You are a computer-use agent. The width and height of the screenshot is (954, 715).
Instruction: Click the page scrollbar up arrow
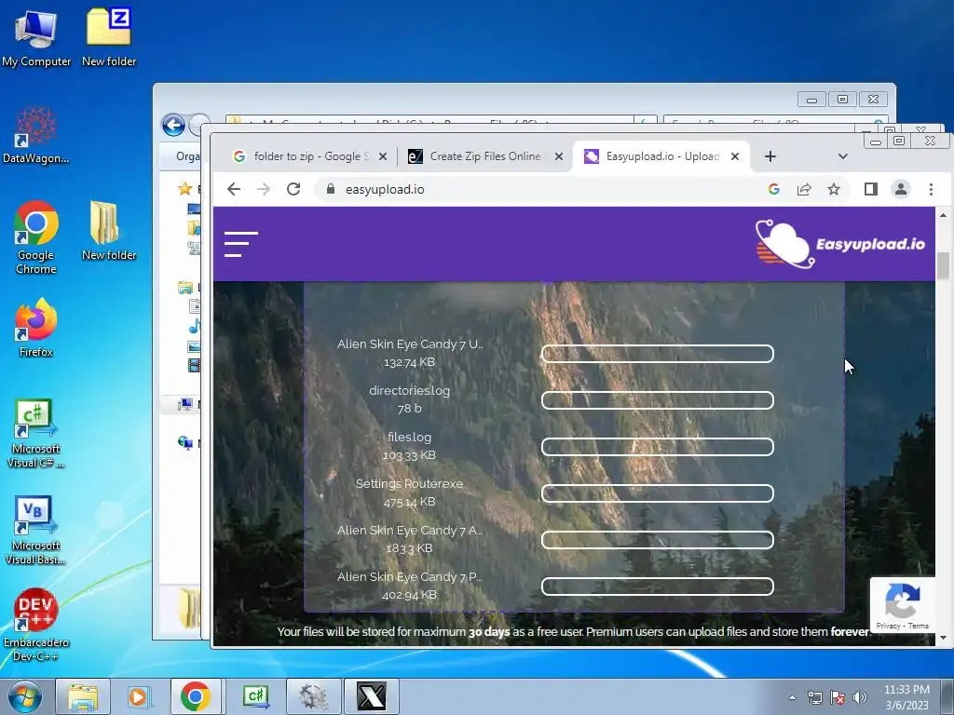[943, 215]
